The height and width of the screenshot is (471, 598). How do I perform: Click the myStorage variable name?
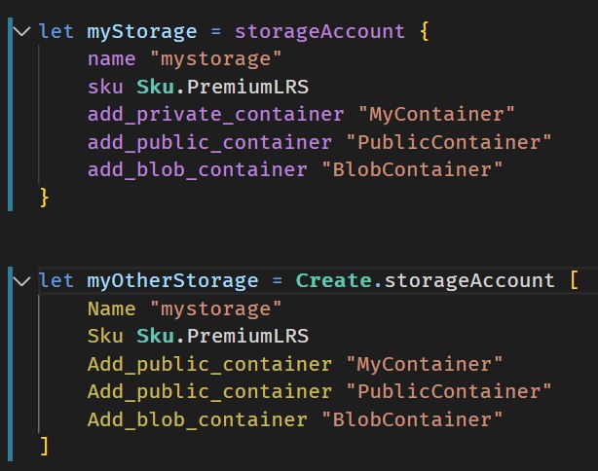click(142, 32)
